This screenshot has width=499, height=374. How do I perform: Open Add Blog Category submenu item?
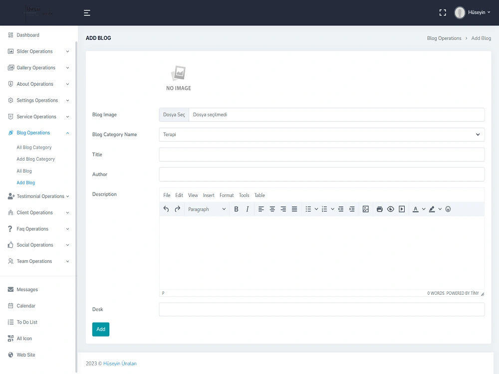[x=35, y=159]
